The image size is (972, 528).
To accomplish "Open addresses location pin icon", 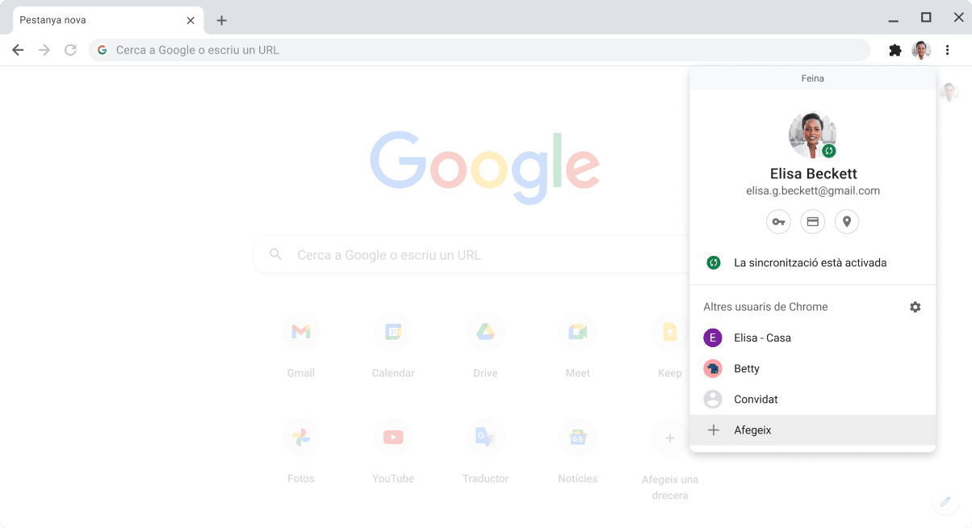I will [x=847, y=221].
